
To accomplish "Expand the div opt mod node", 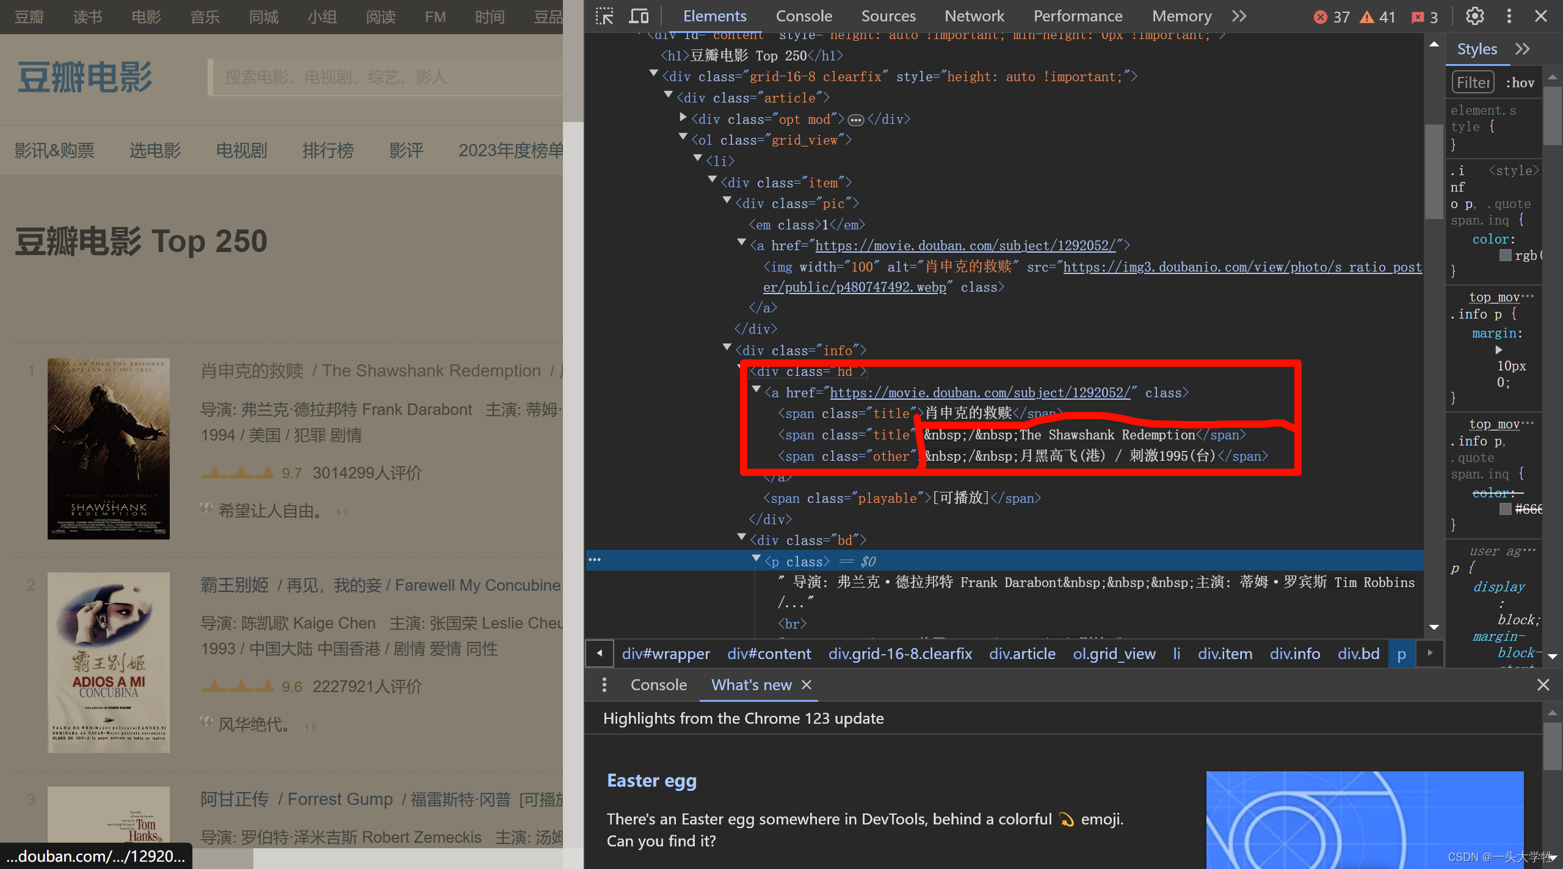I will point(683,117).
